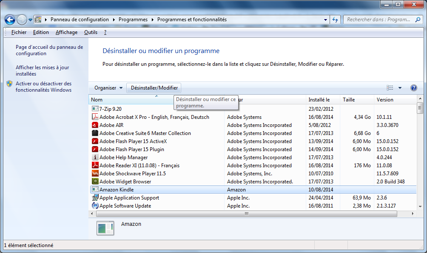This screenshot has height=253, width=427.
Task: Sort by the Taille column header
Action: pos(357,100)
